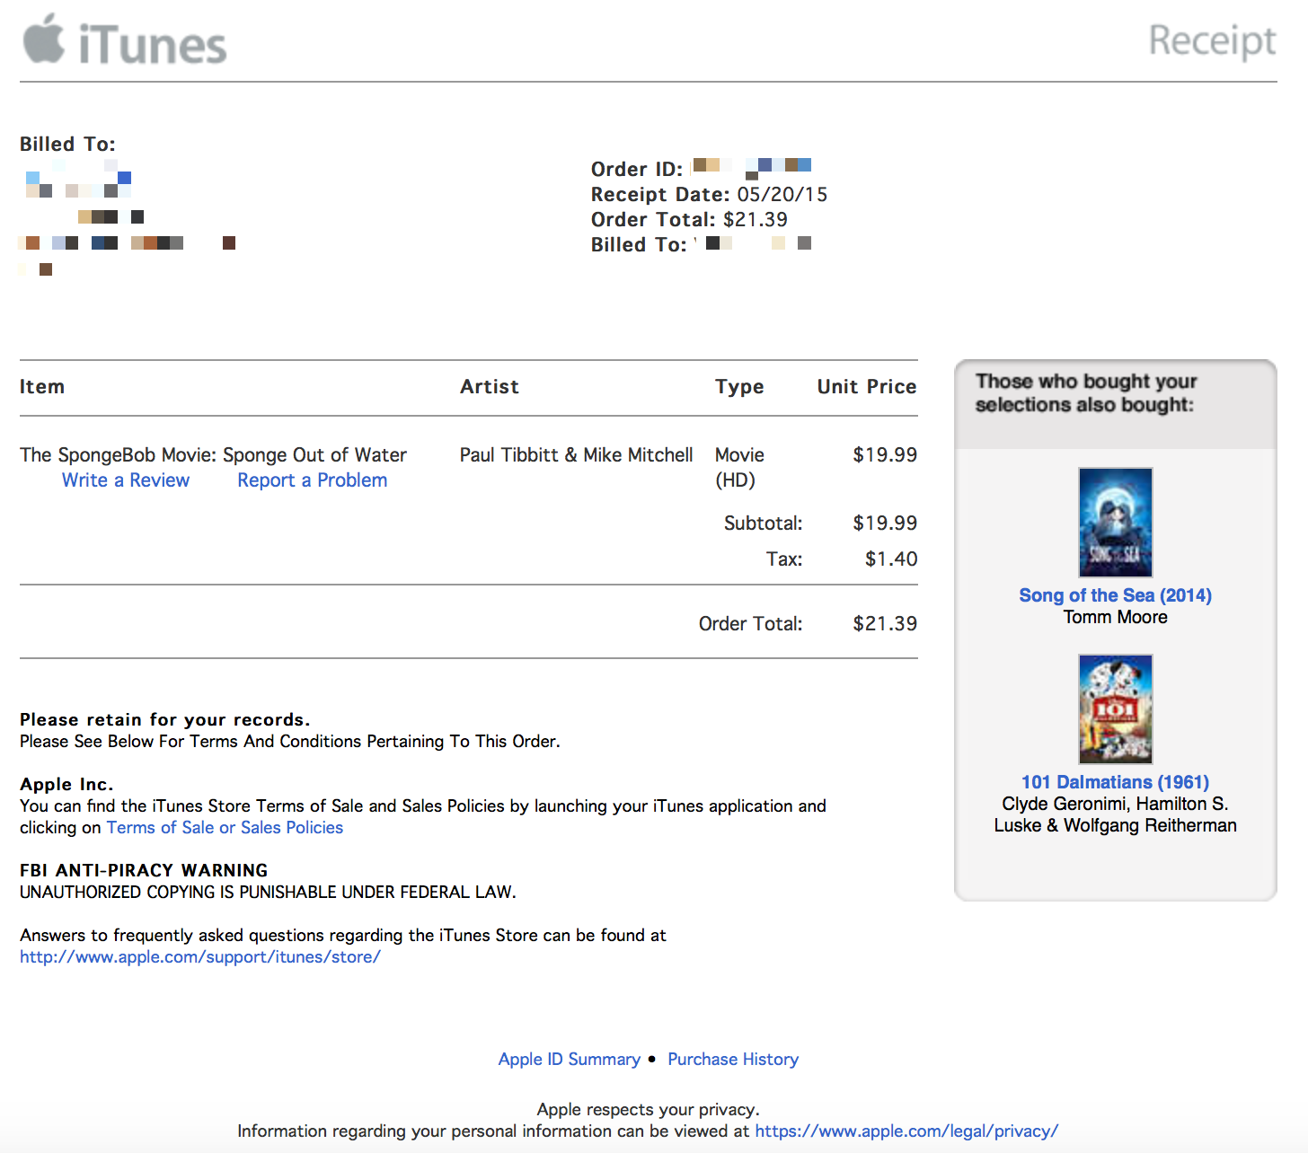Click director name Tomm Moore
1308x1153 pixels.
pyautogui.click(x=1115, y=617)
